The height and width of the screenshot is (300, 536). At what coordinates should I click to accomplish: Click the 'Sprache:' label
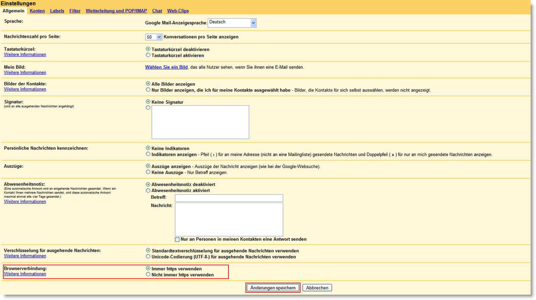click(x=14, y=21)
